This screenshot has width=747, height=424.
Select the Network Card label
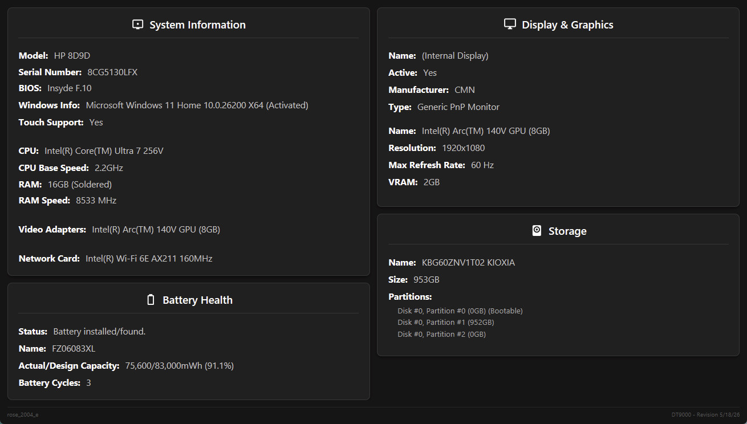click(49, 259)
